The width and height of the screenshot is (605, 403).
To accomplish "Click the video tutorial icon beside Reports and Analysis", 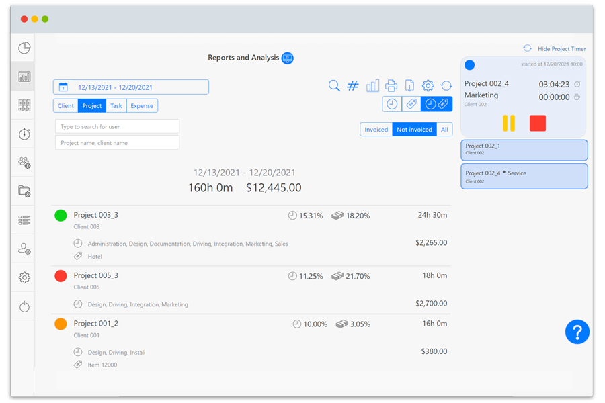I will pyautogui.click(x=288, y=58).
